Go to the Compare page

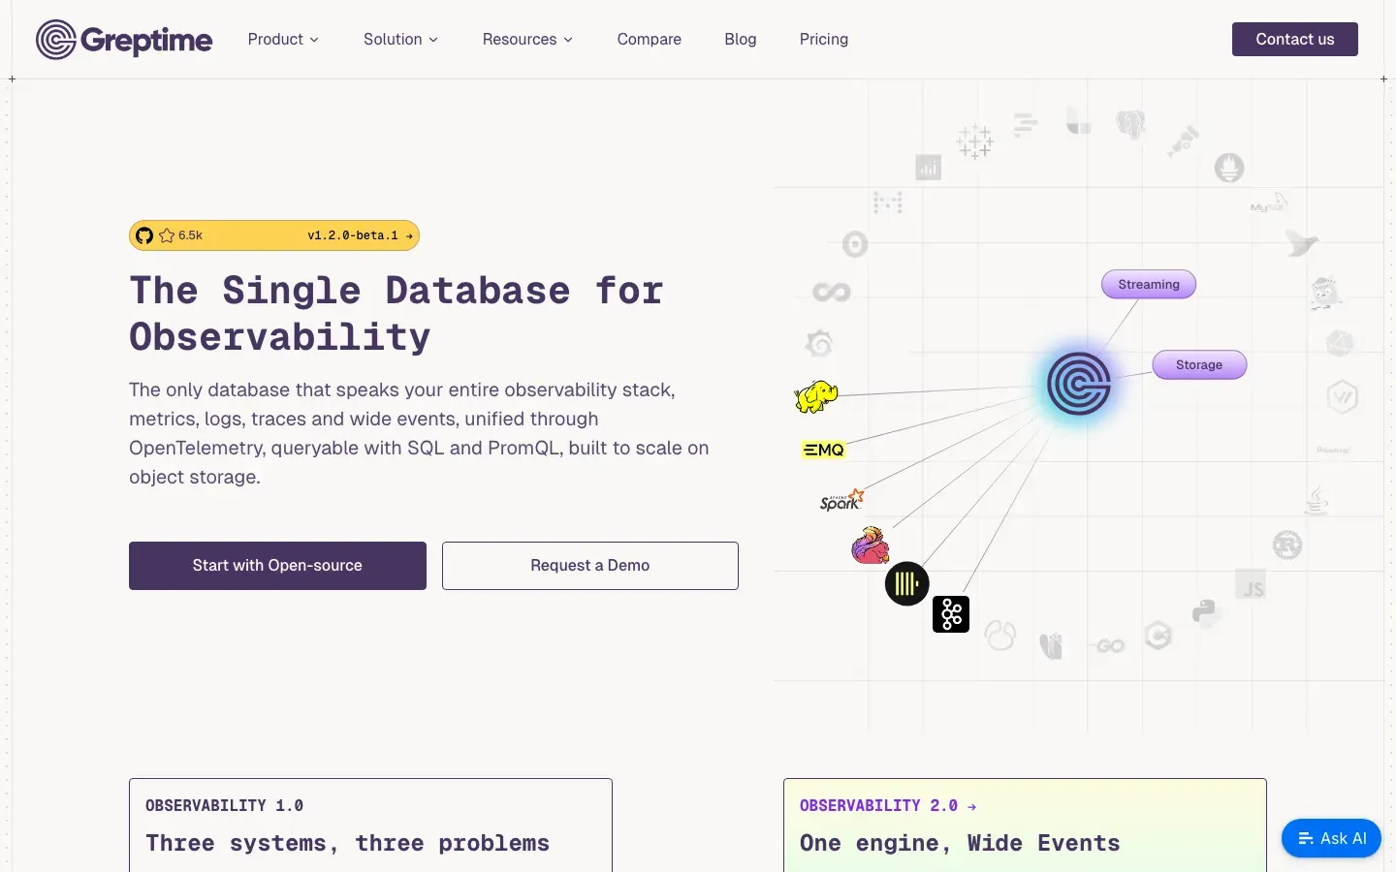pyautogui.click(x=650, y=40)
